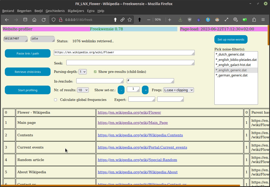Screen dimensions: 270x187
Task: Click Retrieve child-links button
Action: click(x=28, y=72)
